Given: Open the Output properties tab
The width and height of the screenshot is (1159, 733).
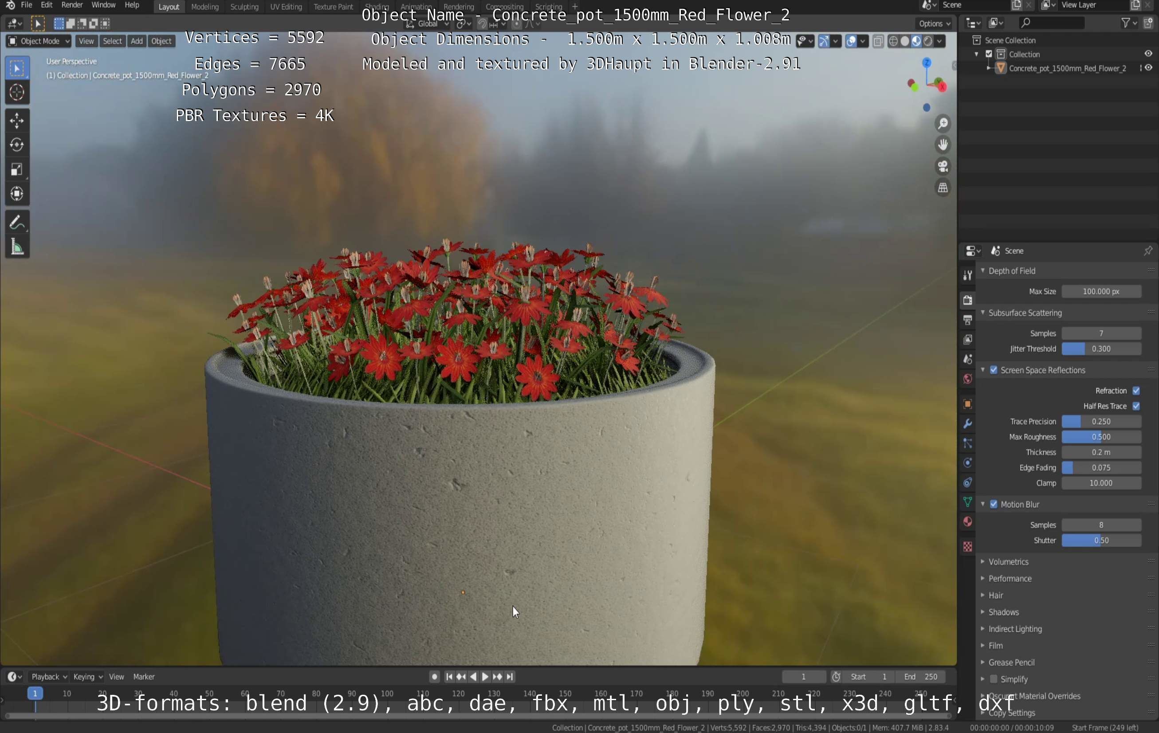Looking at the screenshot, I should tap(967, 320).
